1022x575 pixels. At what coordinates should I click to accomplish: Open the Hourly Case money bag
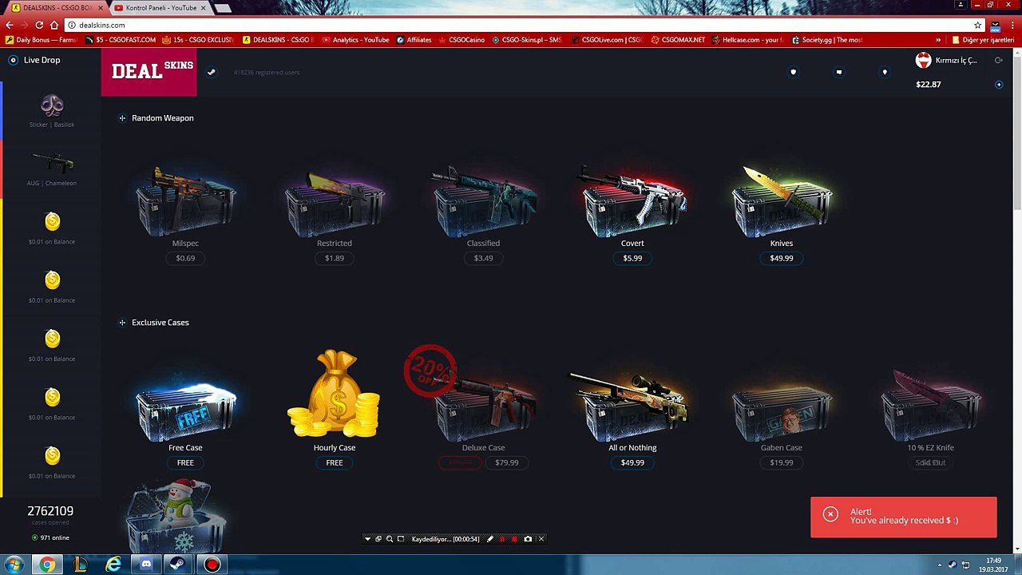point(335,394)
